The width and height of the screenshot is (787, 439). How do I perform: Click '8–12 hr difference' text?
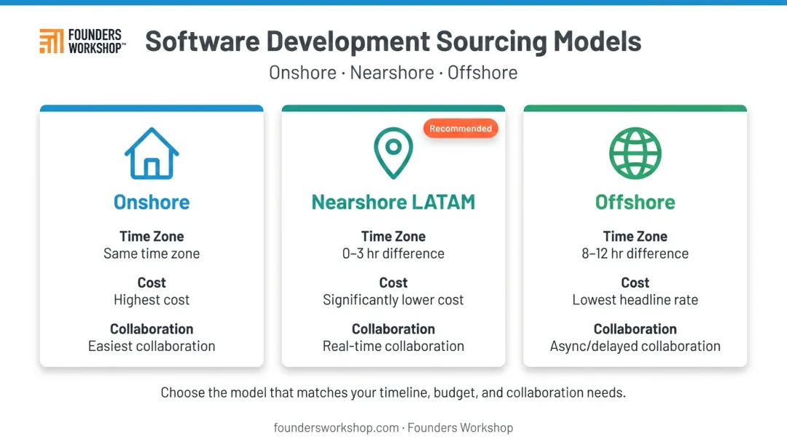[635, 253]
